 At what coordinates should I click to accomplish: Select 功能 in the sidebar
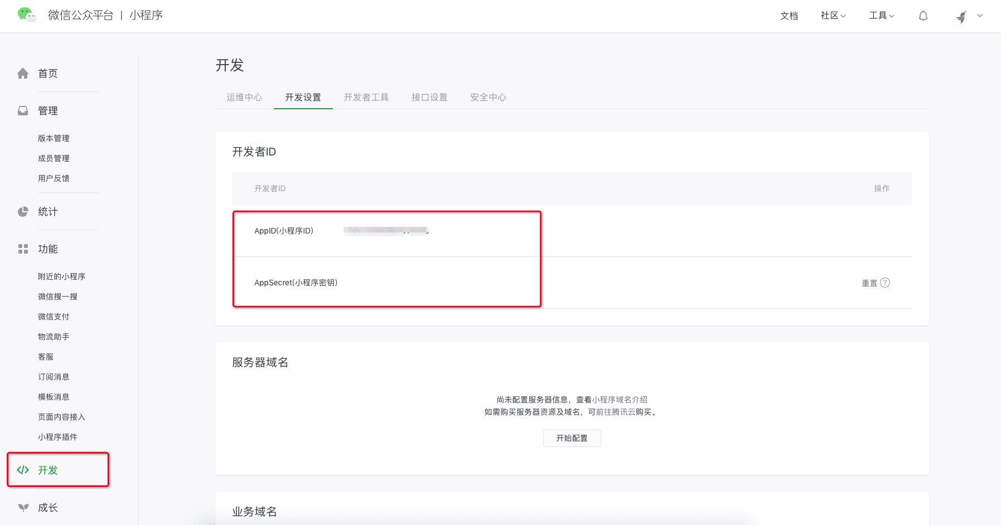48,249
